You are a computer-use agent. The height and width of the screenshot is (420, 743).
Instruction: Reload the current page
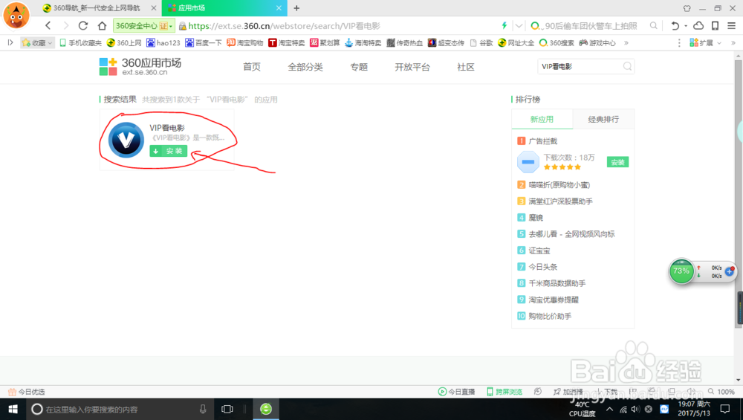click(x=83, y=25)
